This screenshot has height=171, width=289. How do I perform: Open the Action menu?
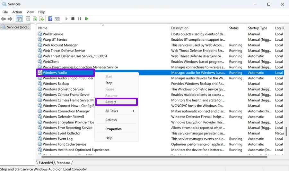(17, 12)
